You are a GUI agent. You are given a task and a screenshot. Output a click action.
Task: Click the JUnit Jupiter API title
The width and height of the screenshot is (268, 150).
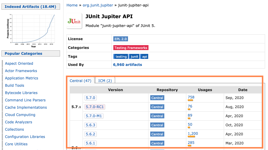(109, 16)
